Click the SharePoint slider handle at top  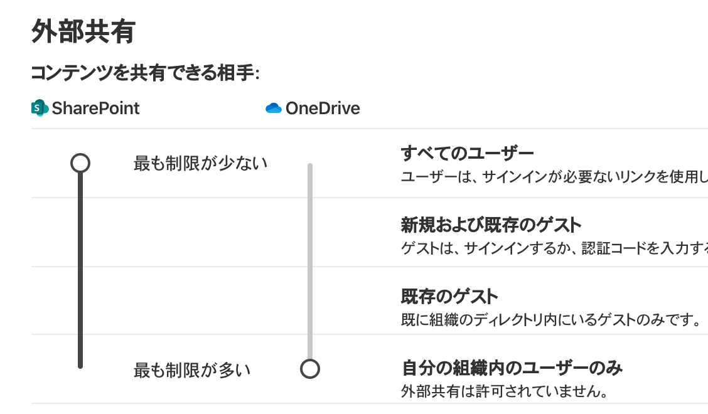click(x=80, y=163)
